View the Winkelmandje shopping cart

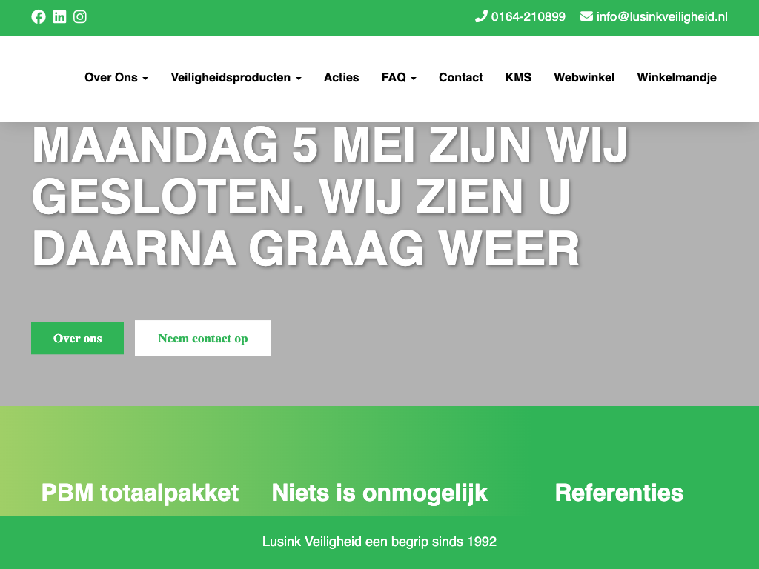[x=677, y=77]
